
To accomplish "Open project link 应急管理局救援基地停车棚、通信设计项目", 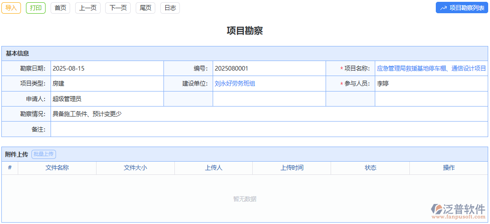I will pyautogui.click(x=431, y=68).
